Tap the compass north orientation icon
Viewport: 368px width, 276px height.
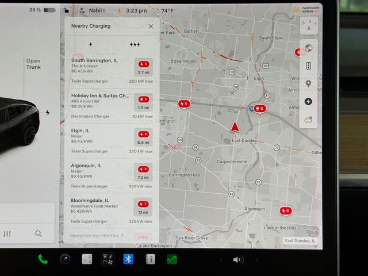coord(309,26)
